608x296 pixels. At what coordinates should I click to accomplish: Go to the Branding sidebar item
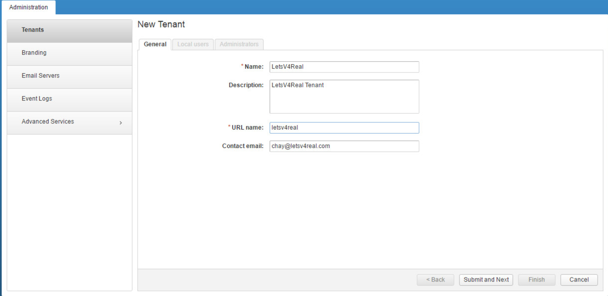click(x=34, y=53)
